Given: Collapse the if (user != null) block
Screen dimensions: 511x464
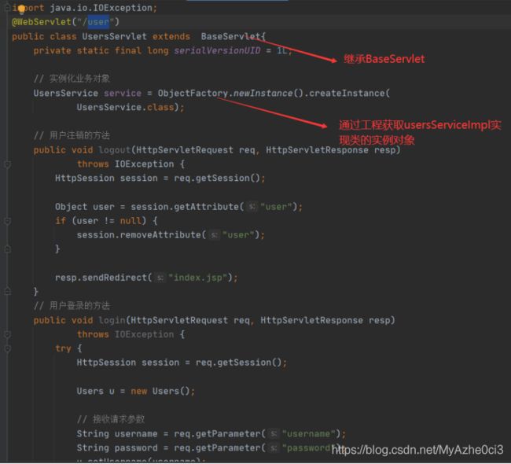Looking at the screenshot, I should click(x=7, y=221).
